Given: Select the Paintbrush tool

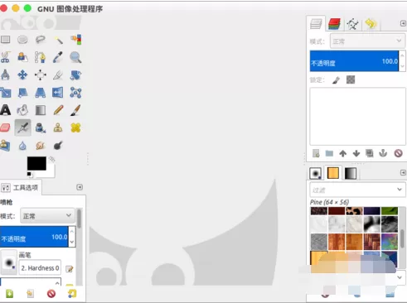Looking at the screenshot, I should 75,110.
